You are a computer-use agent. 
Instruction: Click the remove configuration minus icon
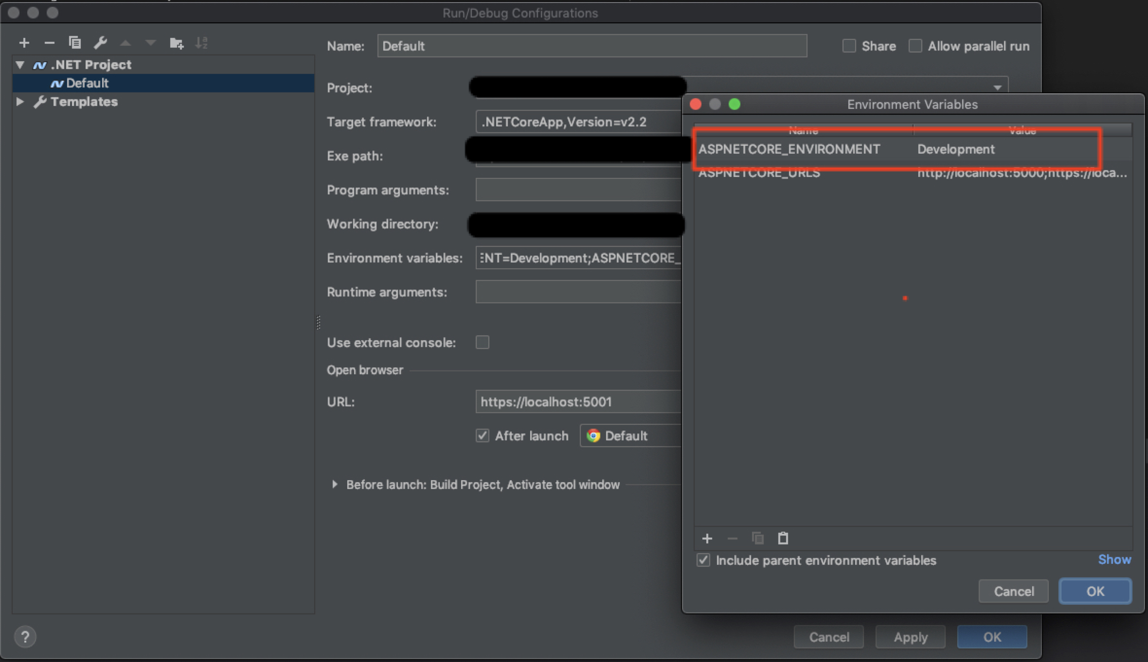pyautogui.click(x=49, y=43)
